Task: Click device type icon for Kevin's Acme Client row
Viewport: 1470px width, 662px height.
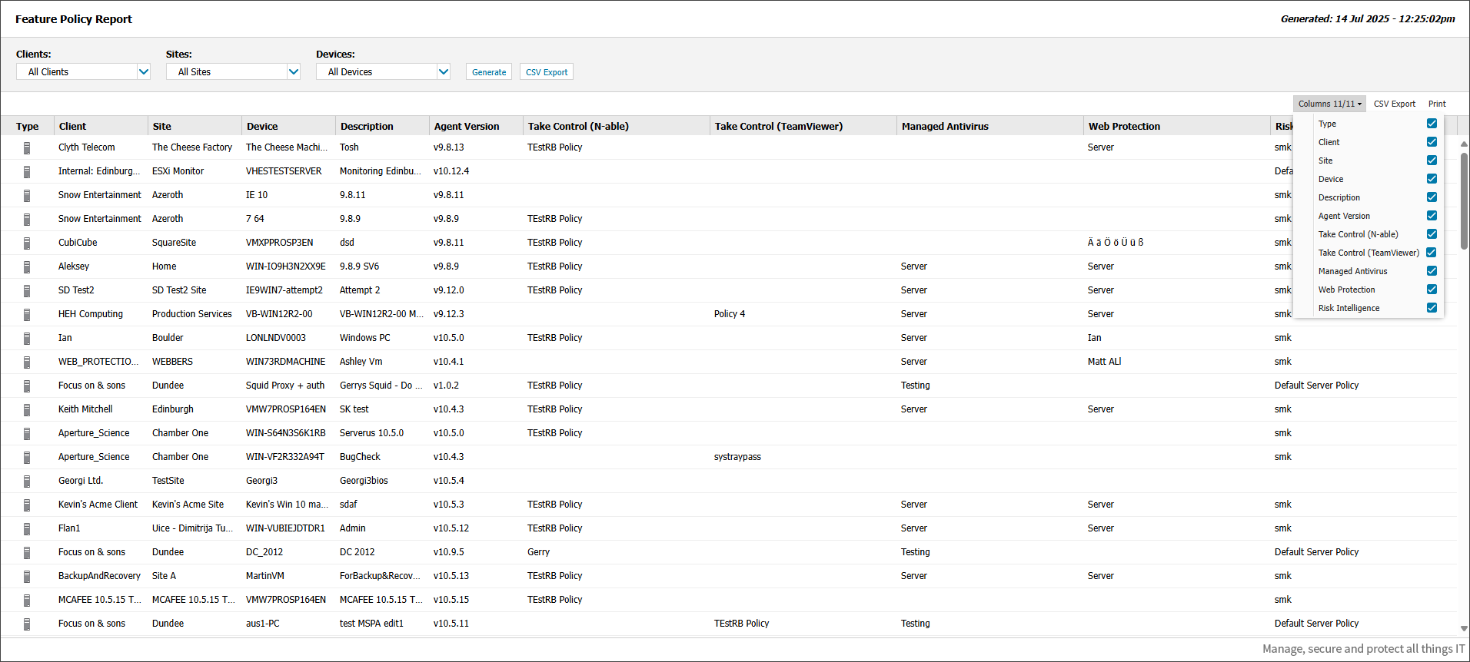Action: pyautogui.click(x=27, y=505)
